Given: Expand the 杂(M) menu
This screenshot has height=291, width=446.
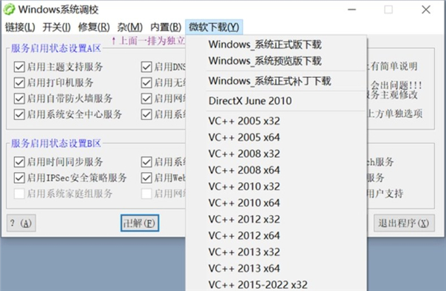Looking at the screenshot, I should (x=130, y=27).
